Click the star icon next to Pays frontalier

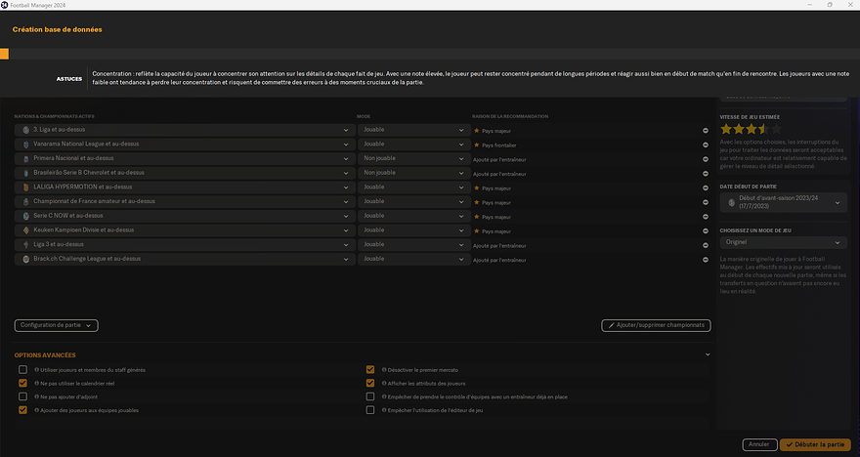(x=477, y=145)
